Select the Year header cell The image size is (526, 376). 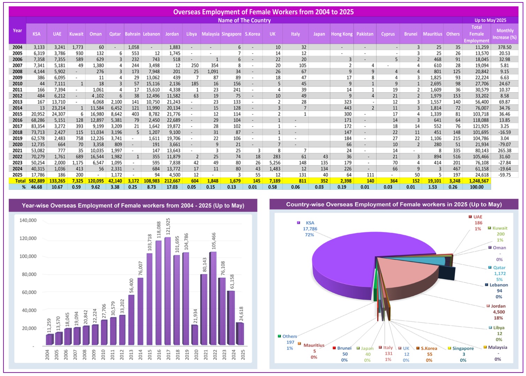tap(17, 31)
